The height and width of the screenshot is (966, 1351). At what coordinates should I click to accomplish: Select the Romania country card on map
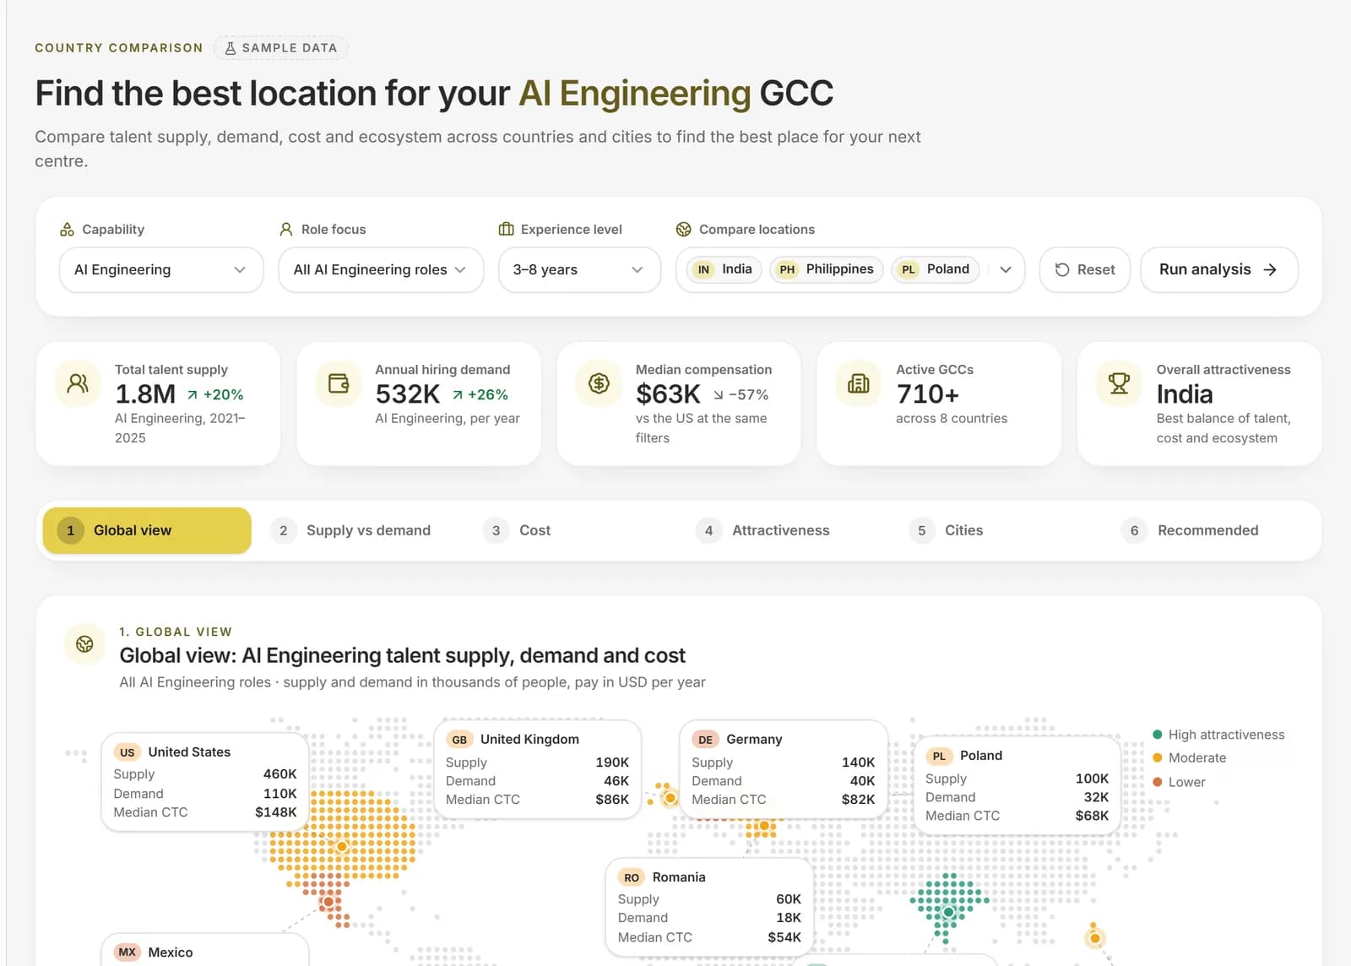click(x=709, y=908)
